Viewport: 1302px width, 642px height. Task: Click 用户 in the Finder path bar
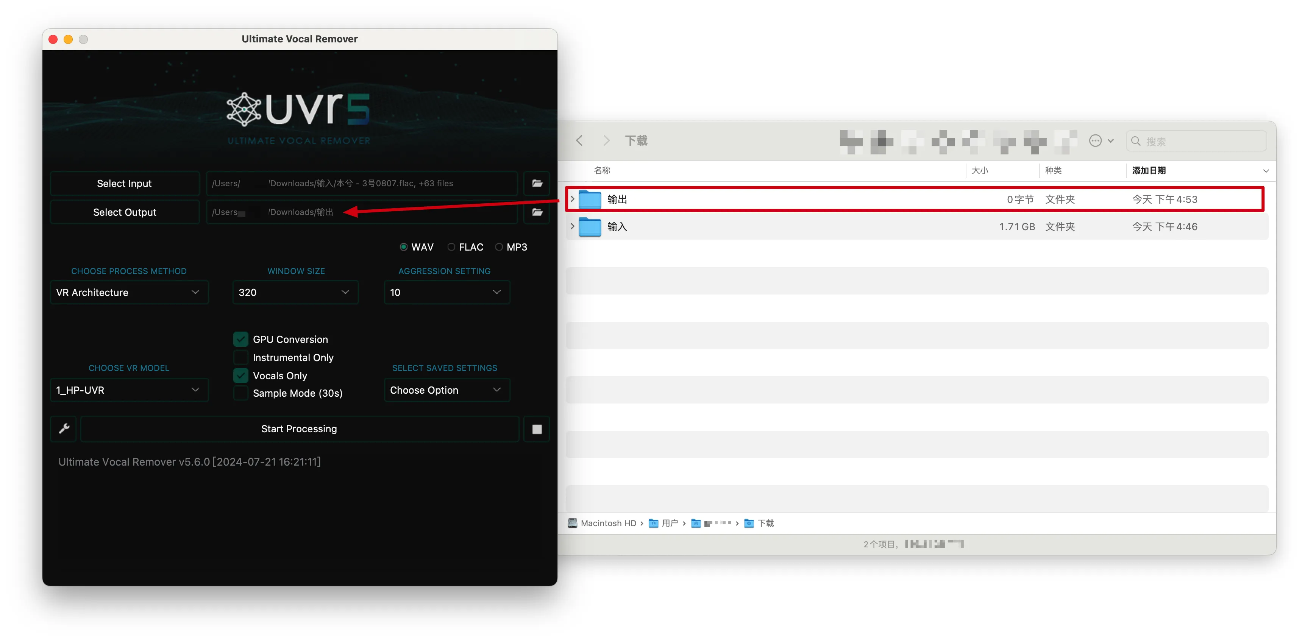click(663, 523)
